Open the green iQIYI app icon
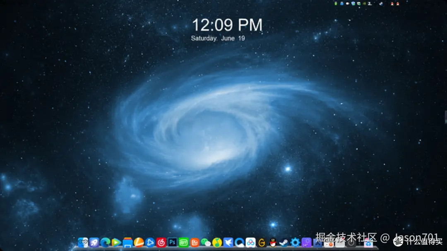 click(183, 242)
